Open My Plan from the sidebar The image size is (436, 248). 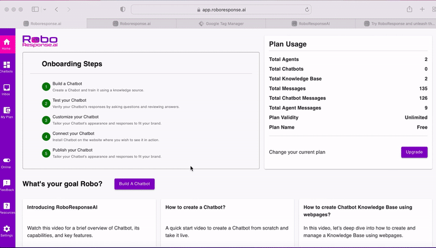coord(7,111)
